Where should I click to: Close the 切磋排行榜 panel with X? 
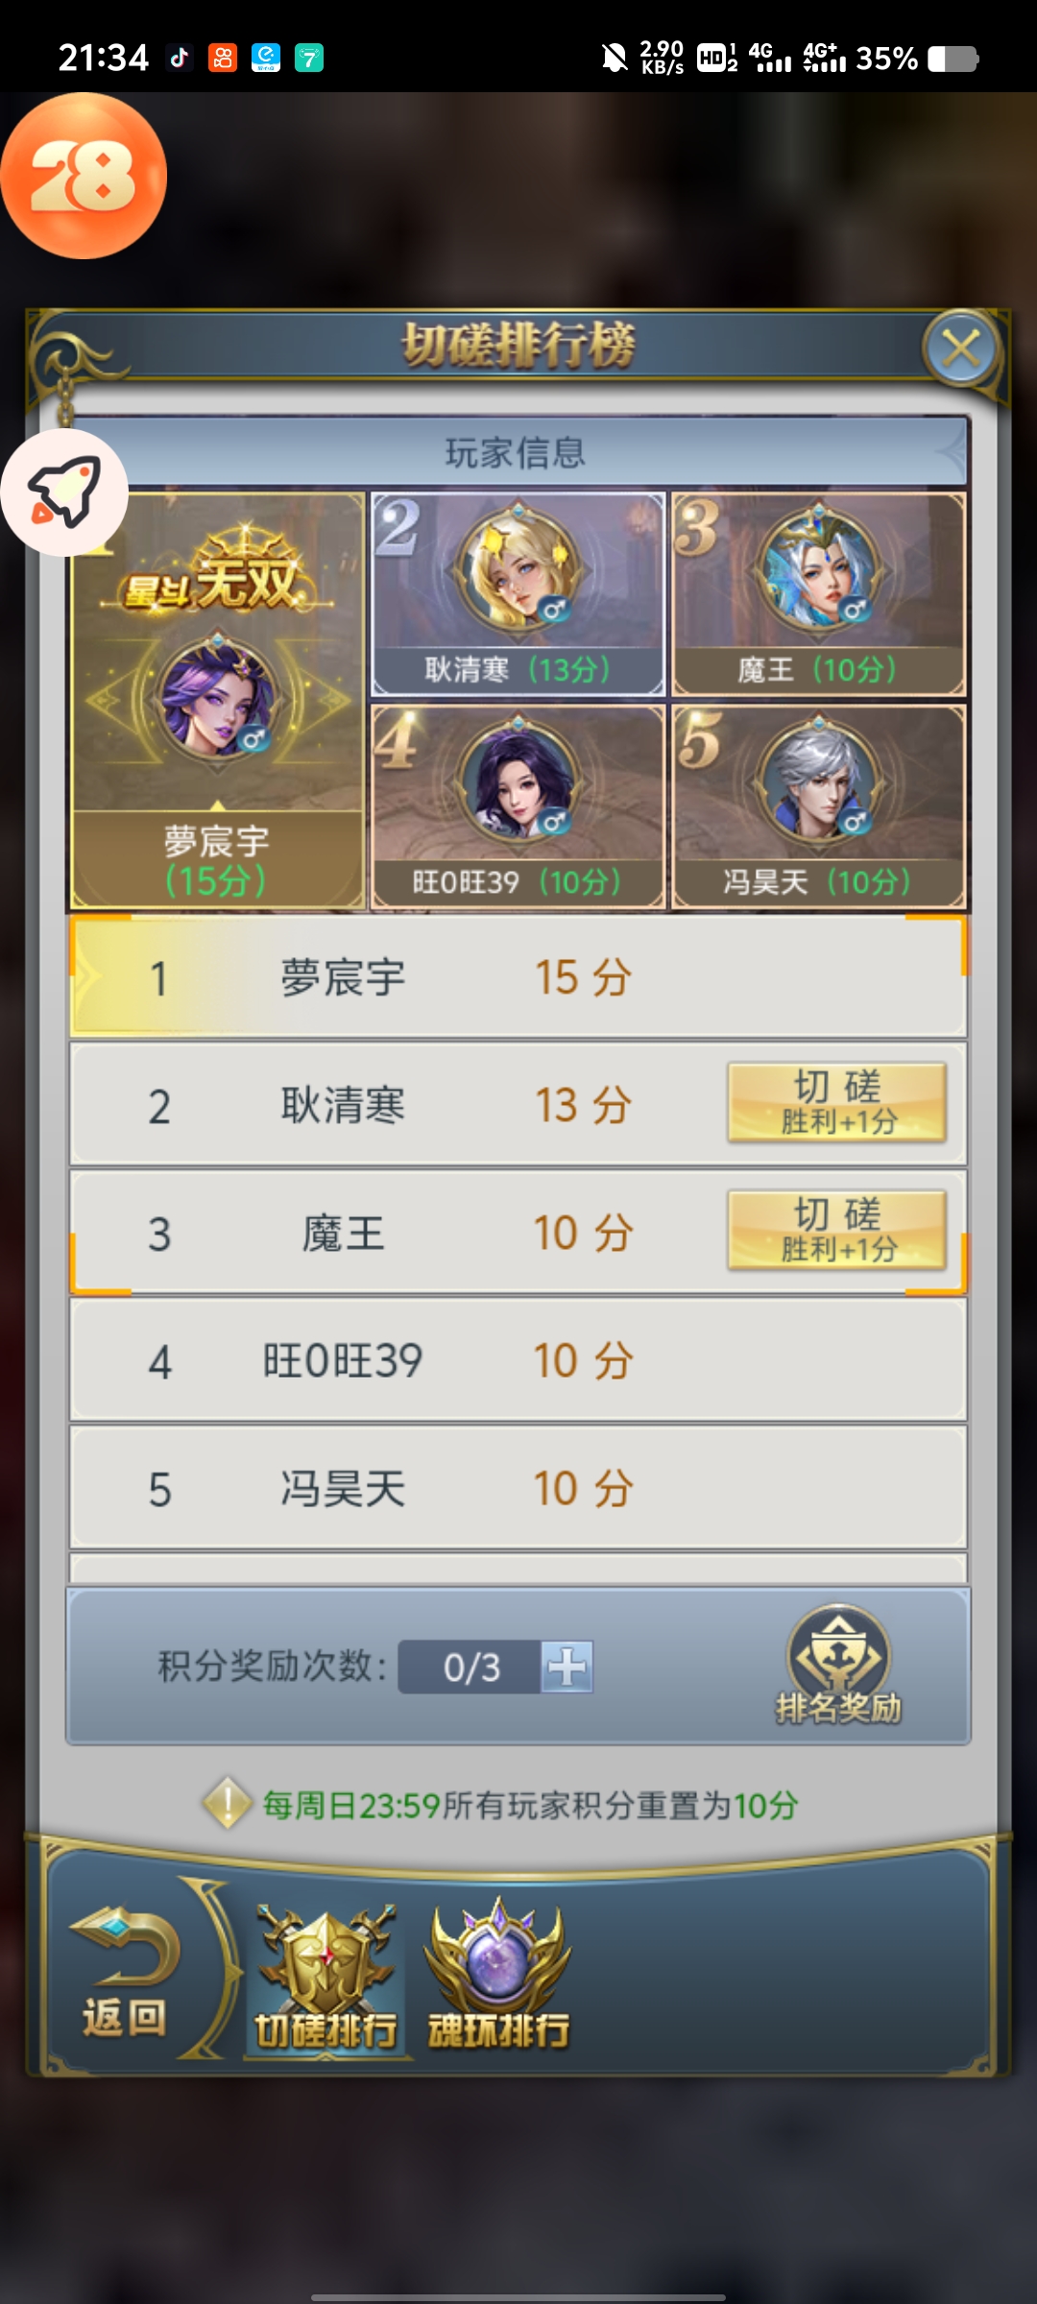961,348
